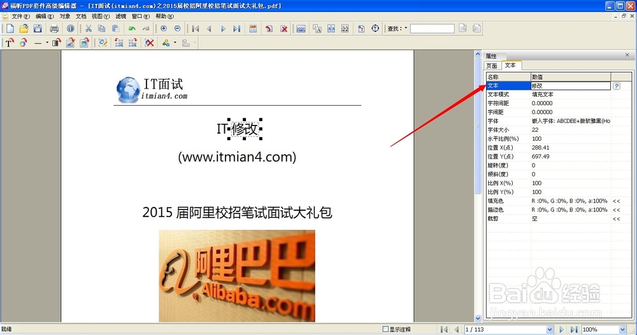Click the gradient shading tool
637x335 pixels.
pos(57,43)
